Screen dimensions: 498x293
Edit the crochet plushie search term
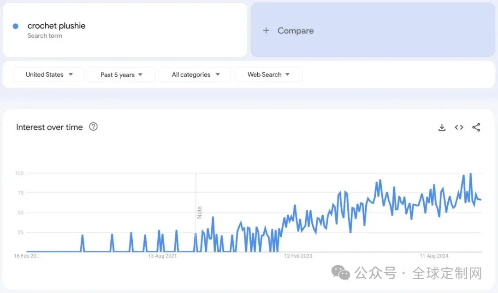point(56,26)
